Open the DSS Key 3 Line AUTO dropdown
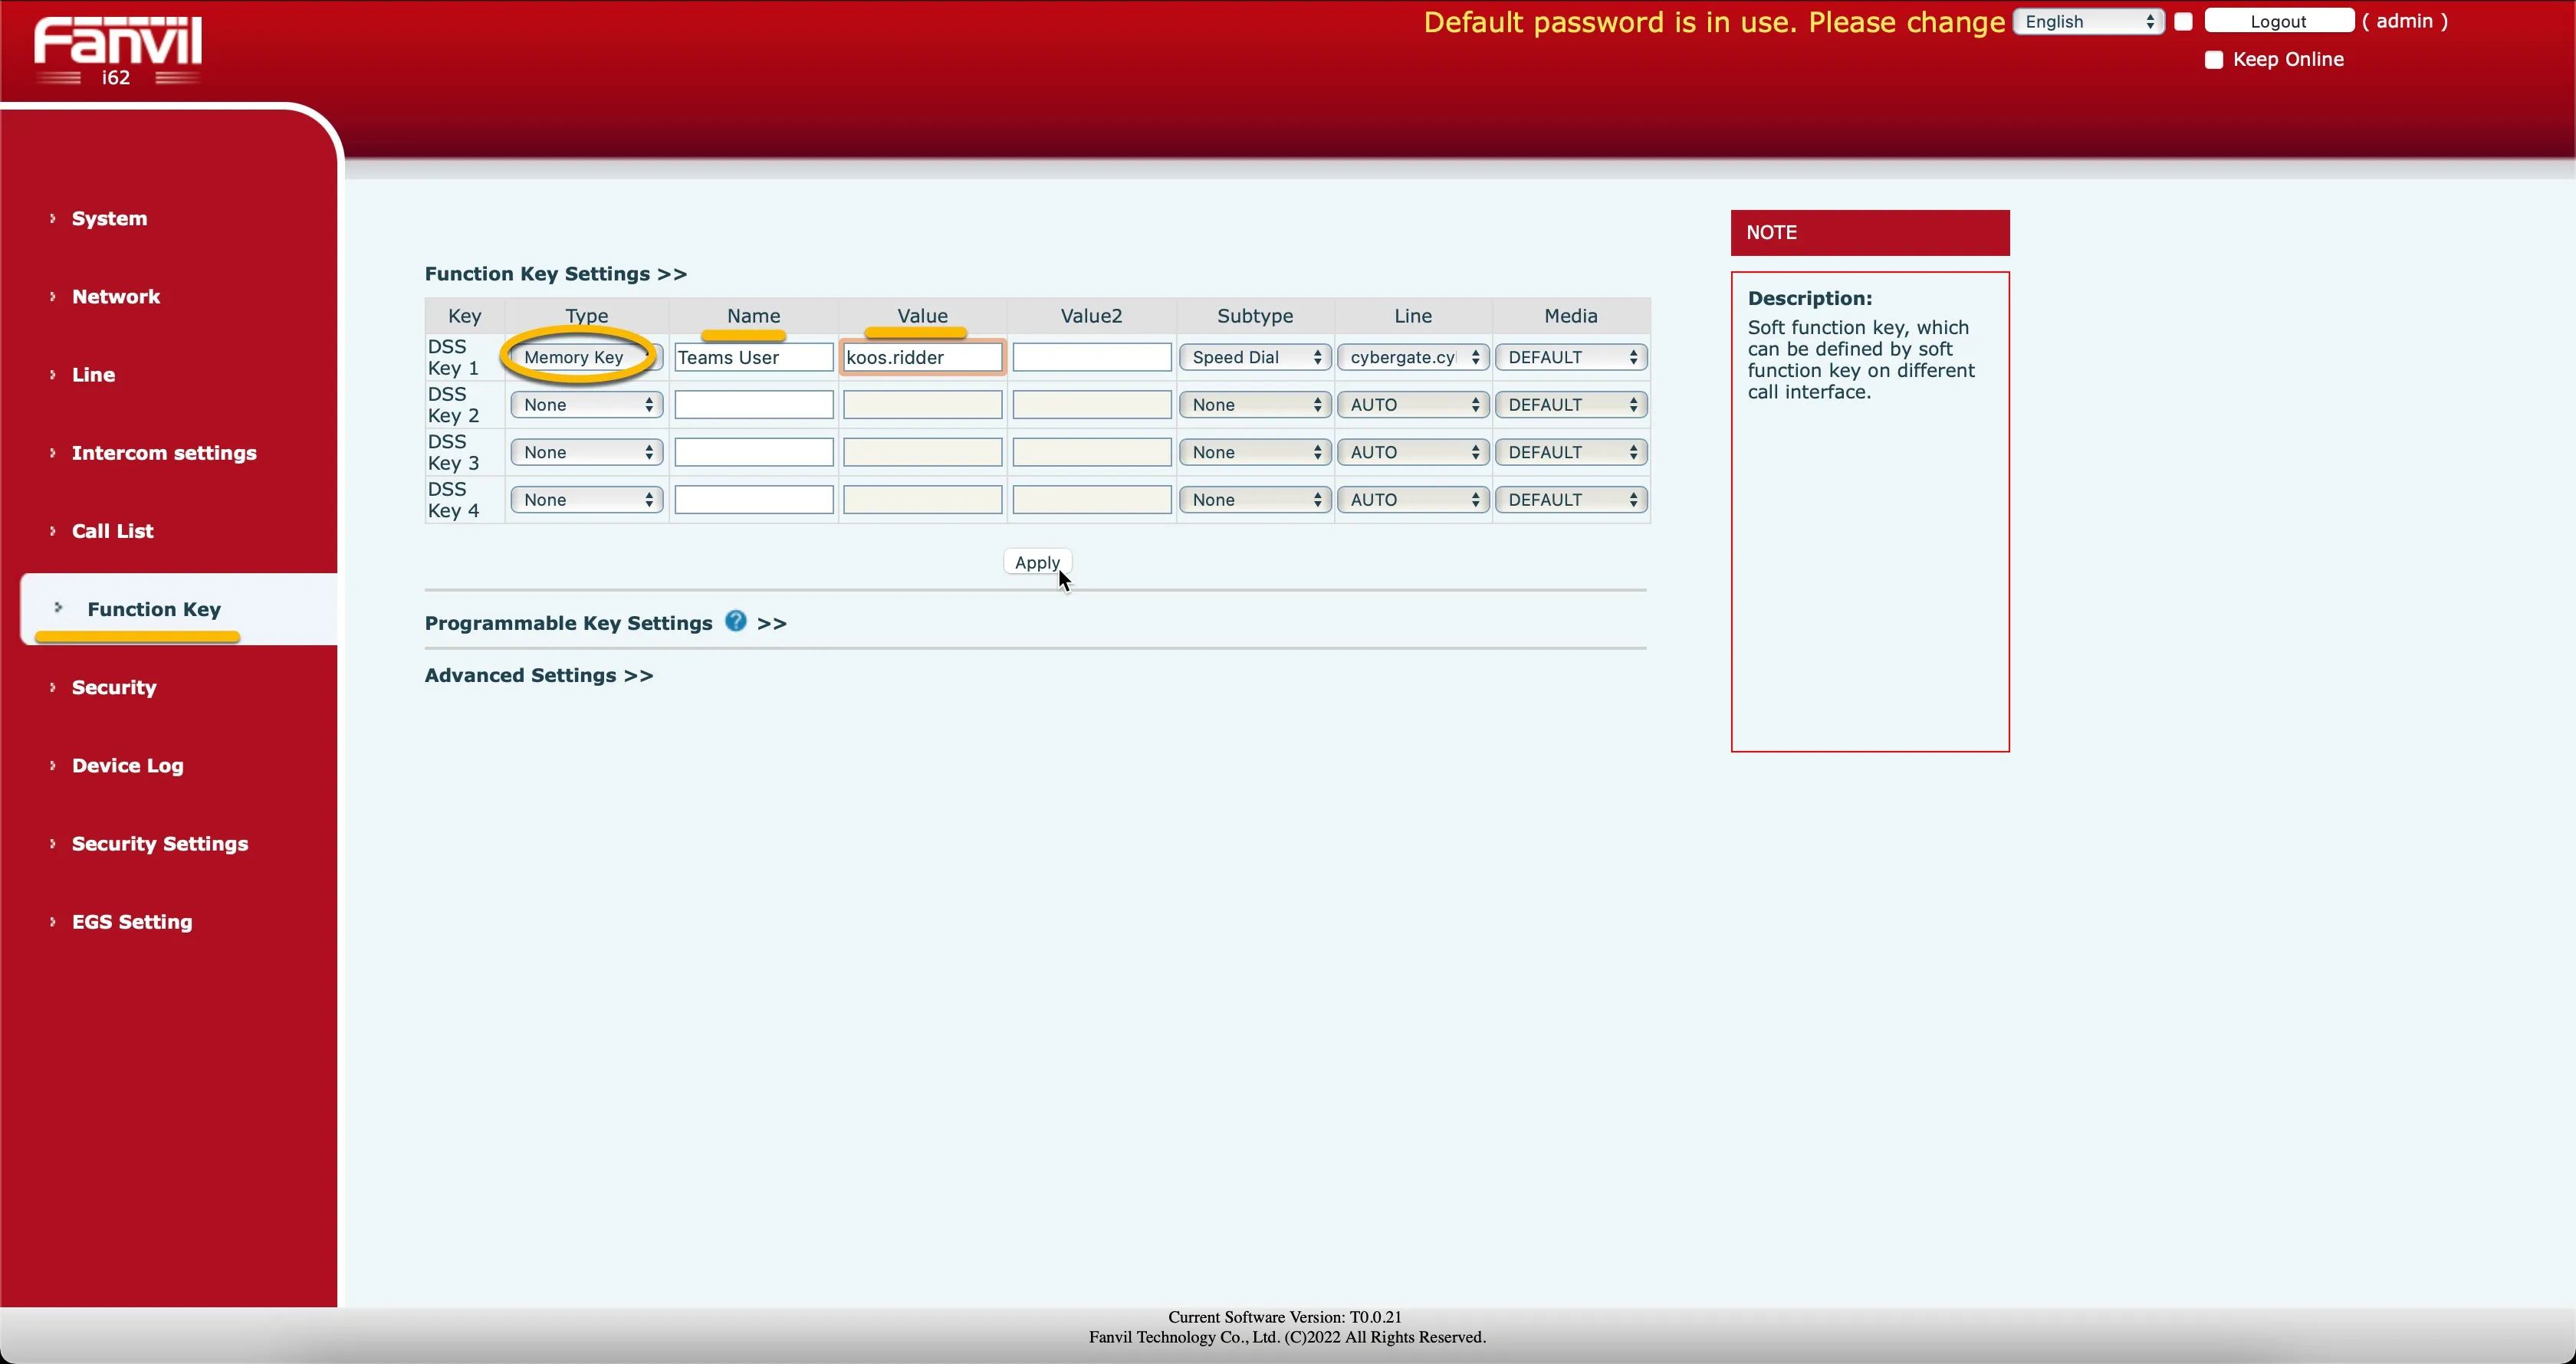The width and height of the screenshot is (2576, 1364). pyautogui.click(x=1413, y=451)
